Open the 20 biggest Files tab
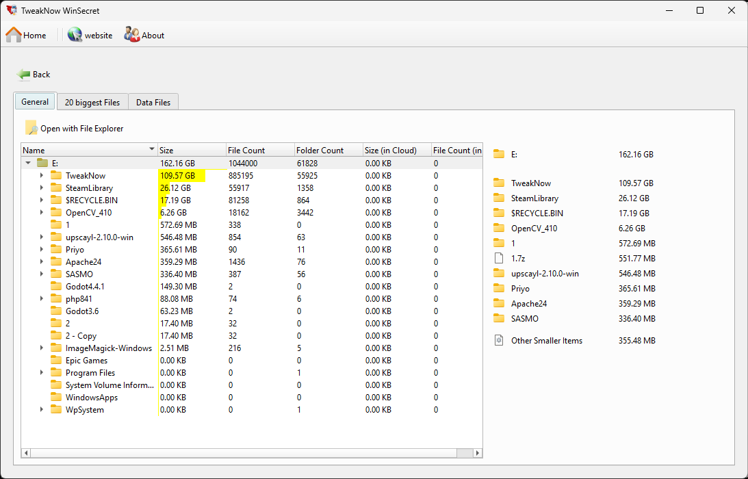 (x=92, y=102)
